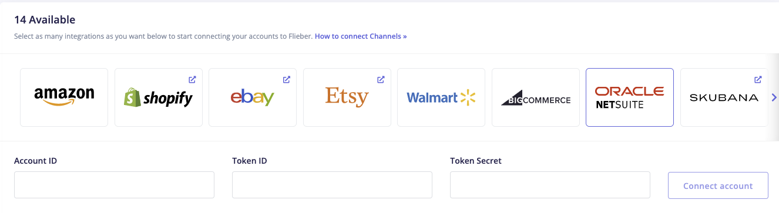Select the Oracle NetSuite integration card
This screenshot has height=213, width=779.
coord(630,97)
